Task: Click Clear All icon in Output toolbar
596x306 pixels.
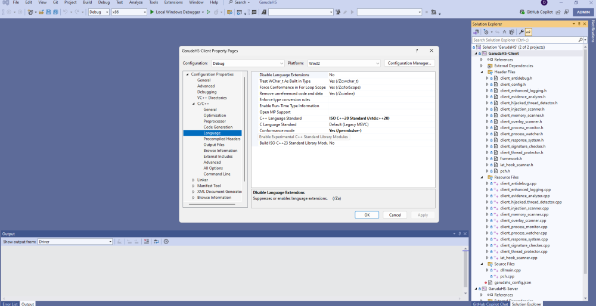Action: (x=147, y=242)
